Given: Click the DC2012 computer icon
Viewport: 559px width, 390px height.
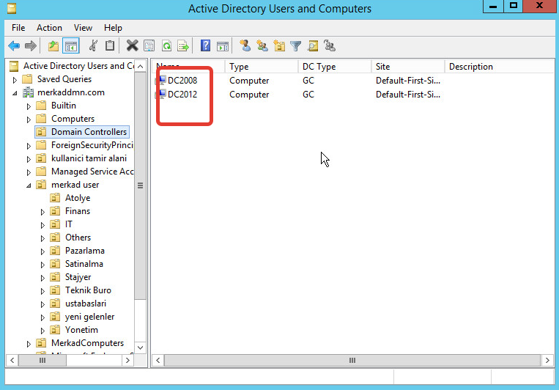Looking at the screenshot, I should tap(162, 94).
